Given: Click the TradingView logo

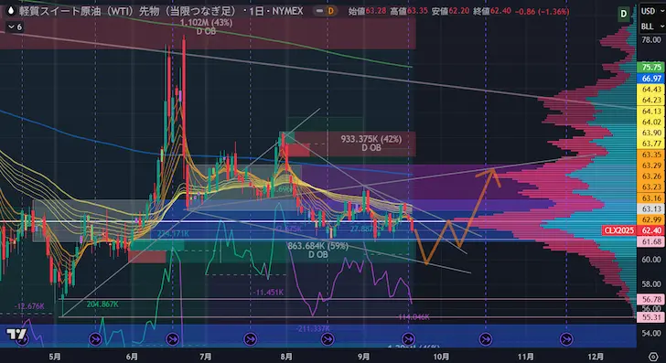Looking at the screenshot, I should 16,334.
